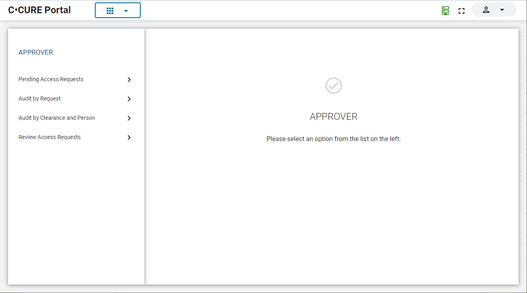Click chevron beside Review Access Requests

[129, 137]
